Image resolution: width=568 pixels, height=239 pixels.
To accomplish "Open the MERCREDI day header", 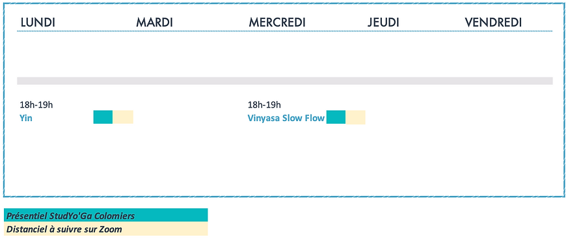I will [x=277, y=23].
